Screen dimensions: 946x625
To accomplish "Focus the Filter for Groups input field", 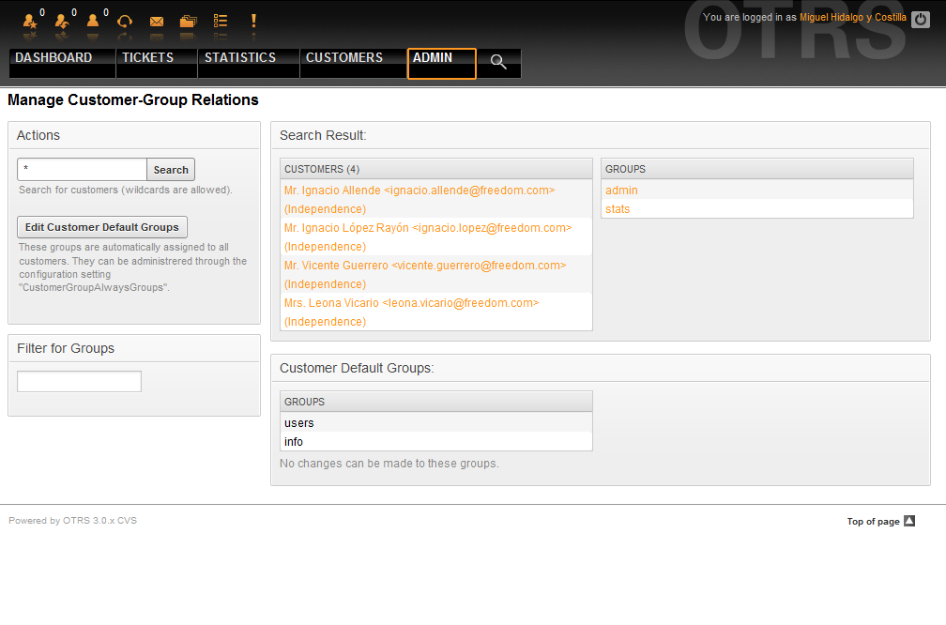I will coord(80,381).
